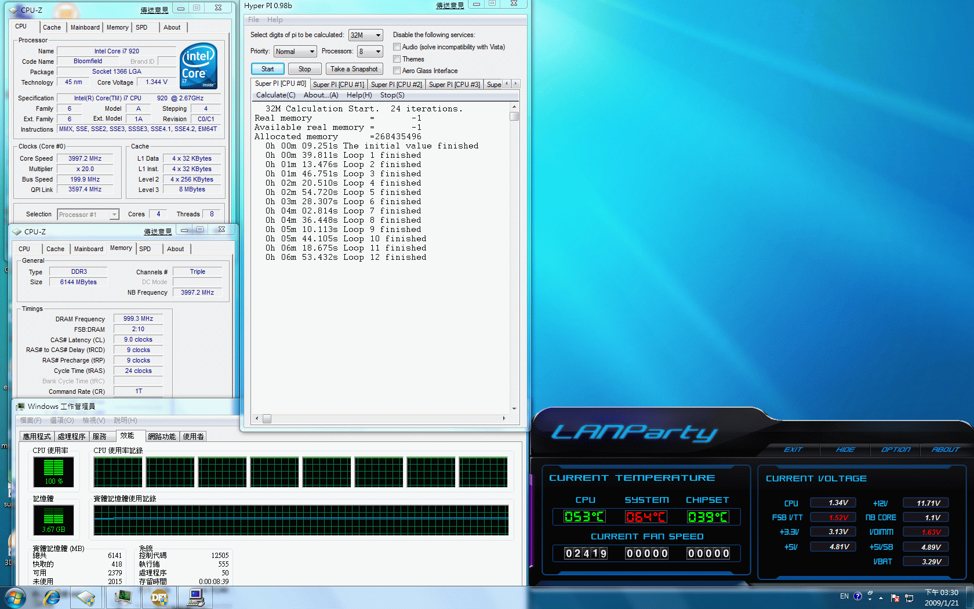Click Show desktop strip at taskbar end

coord(969,597)
